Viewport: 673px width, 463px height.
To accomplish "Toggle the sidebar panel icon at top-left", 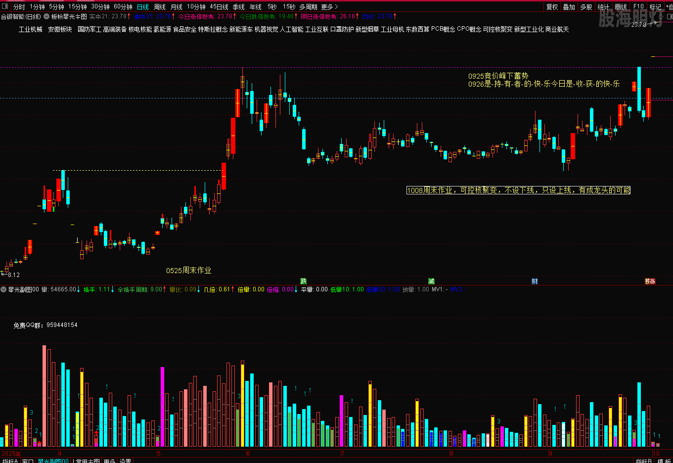I will [x=5, y=6].
